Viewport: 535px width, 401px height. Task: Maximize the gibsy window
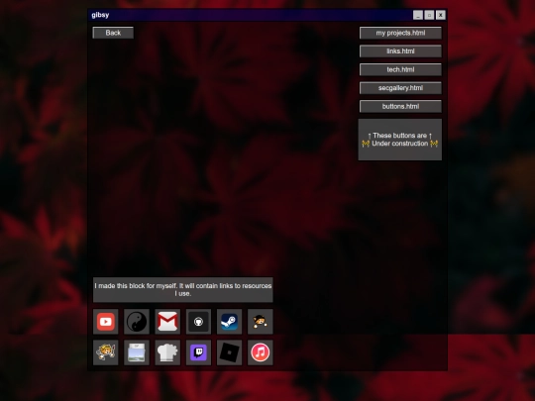429,15
